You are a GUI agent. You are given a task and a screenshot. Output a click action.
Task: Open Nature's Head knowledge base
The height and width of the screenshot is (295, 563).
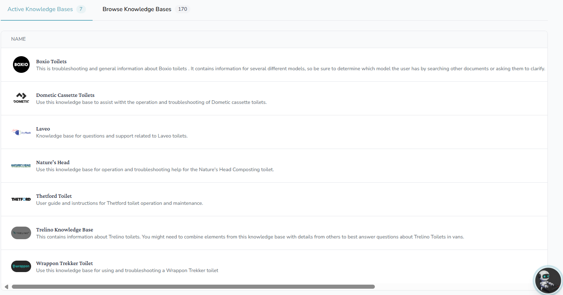[x=53, y=162]
